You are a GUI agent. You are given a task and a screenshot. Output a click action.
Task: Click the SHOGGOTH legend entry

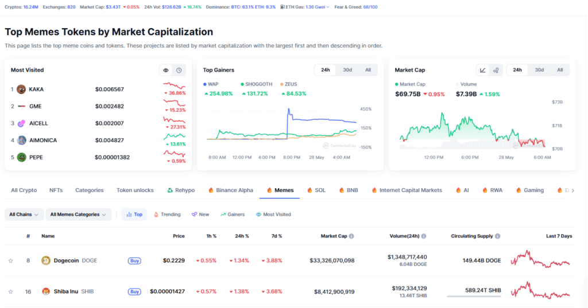coord(257,84)
